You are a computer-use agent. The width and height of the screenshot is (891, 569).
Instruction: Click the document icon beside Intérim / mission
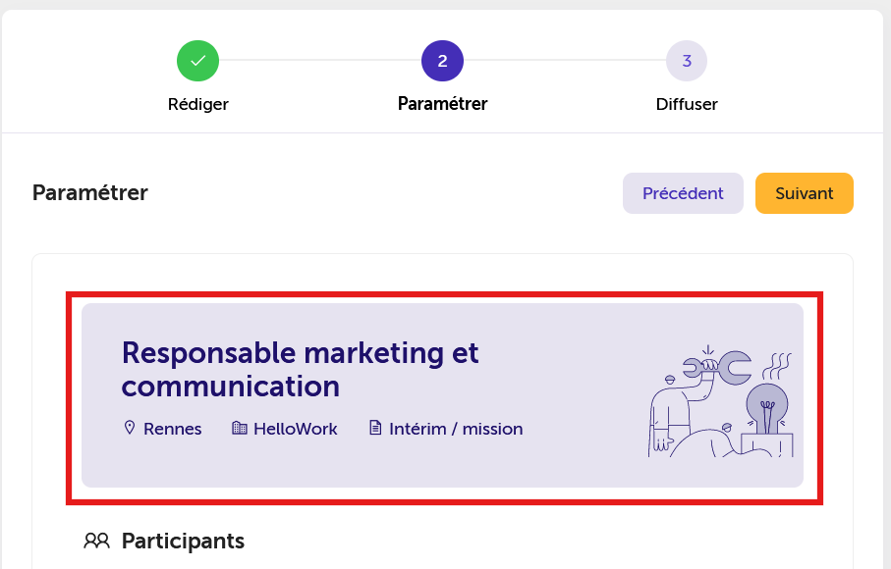[x=375, y=428]
